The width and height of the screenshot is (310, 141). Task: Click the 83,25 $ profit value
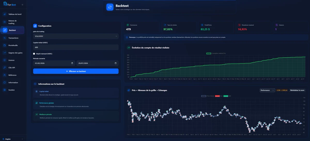tap(205, 29)
